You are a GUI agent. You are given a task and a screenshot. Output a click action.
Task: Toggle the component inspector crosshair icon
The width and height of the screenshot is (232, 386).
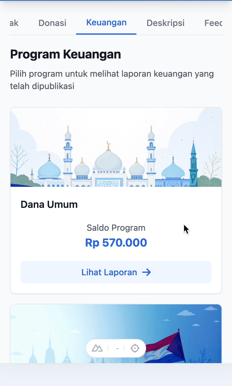point(135,348)
